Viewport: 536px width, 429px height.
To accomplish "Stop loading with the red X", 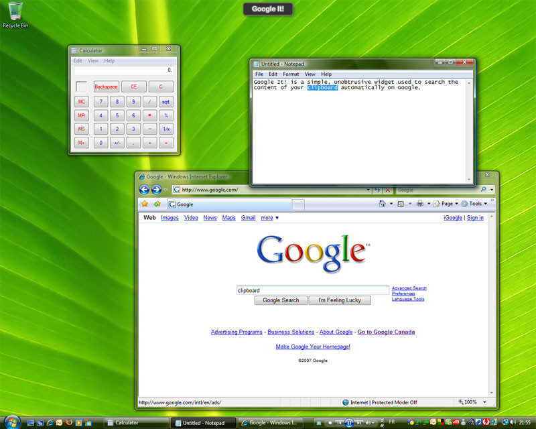I will pyautogui.click(x=388, y=190).
